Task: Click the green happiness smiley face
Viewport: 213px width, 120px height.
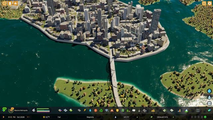Action: [x=205, y=117]
